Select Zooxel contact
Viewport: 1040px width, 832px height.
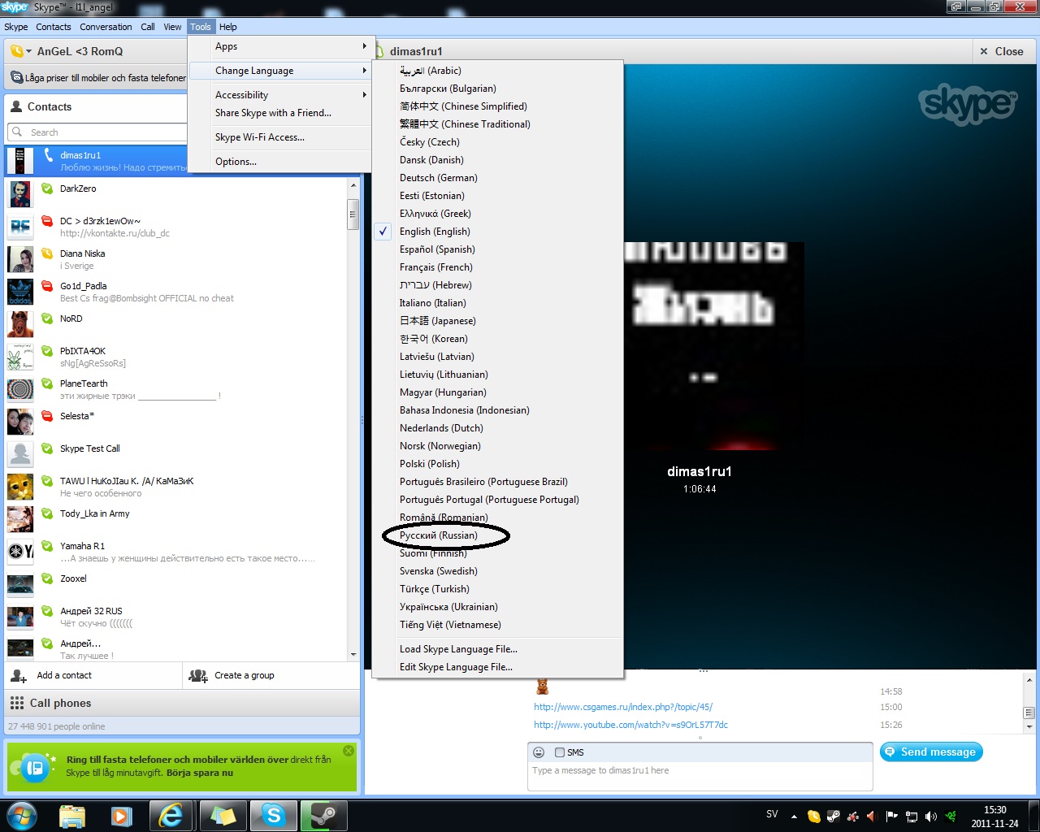(x=175, y=584)
